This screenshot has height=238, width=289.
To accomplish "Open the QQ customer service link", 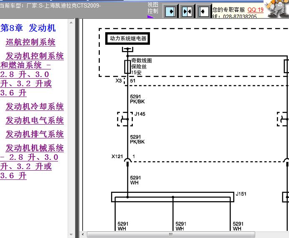I will coord(256,10).
